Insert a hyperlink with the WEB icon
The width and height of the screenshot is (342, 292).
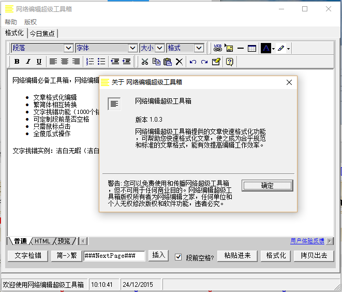[x=218, y=48]
